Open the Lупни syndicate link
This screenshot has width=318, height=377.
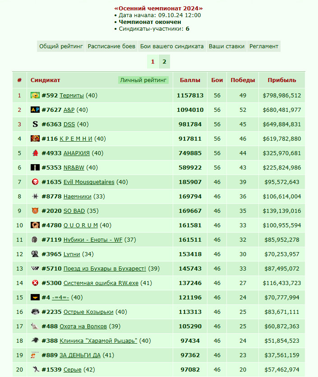point(72,254)
